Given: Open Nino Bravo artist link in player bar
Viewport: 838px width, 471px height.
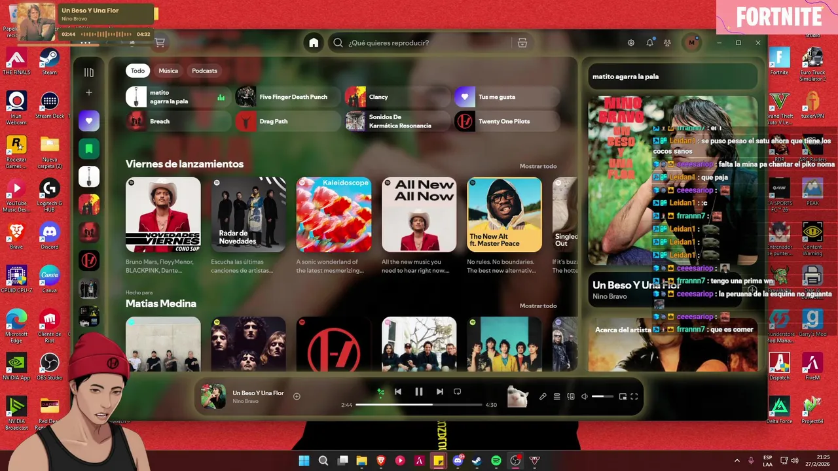Looking at the screenshot, I should pyautogui.click(x=246, y=401).
